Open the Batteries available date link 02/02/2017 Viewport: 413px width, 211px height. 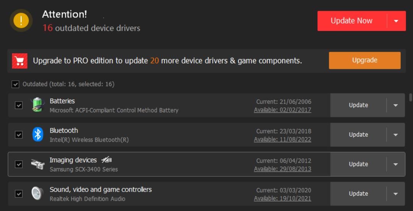coord(283,110)
